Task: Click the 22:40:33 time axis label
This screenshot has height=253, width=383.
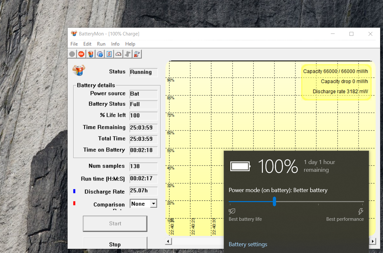Action: tap(214, 227)
